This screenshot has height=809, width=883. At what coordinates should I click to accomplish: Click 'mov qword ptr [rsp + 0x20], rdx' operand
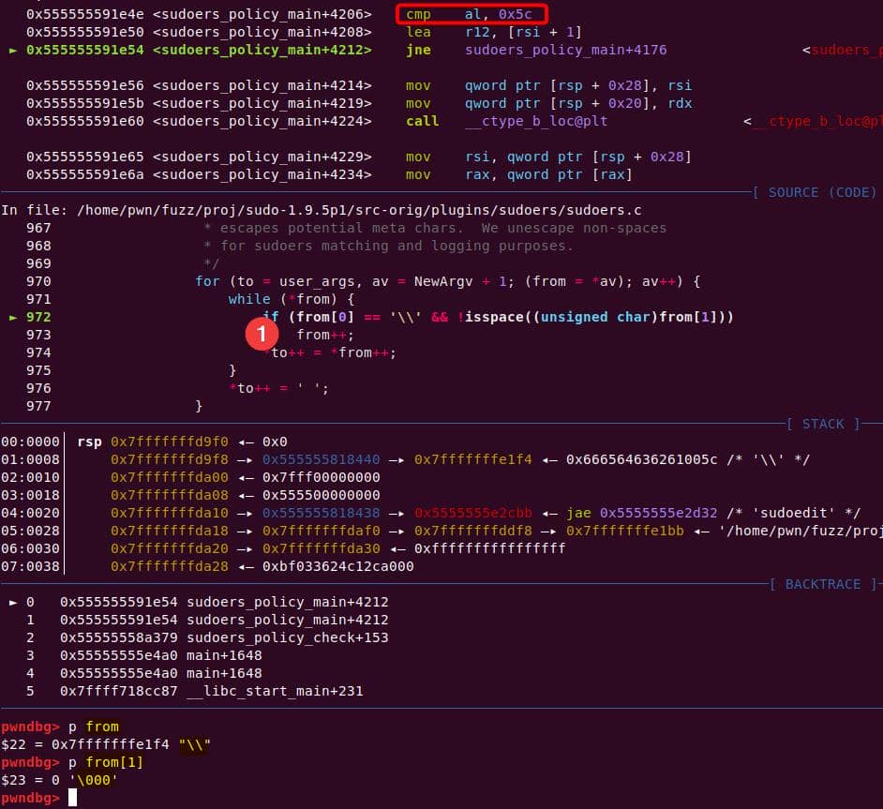point(577,104)
